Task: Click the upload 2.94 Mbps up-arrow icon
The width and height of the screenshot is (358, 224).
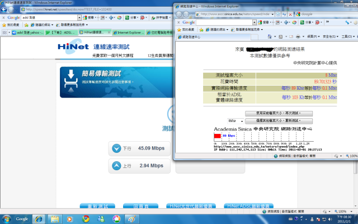Action: tap(116, 166)
